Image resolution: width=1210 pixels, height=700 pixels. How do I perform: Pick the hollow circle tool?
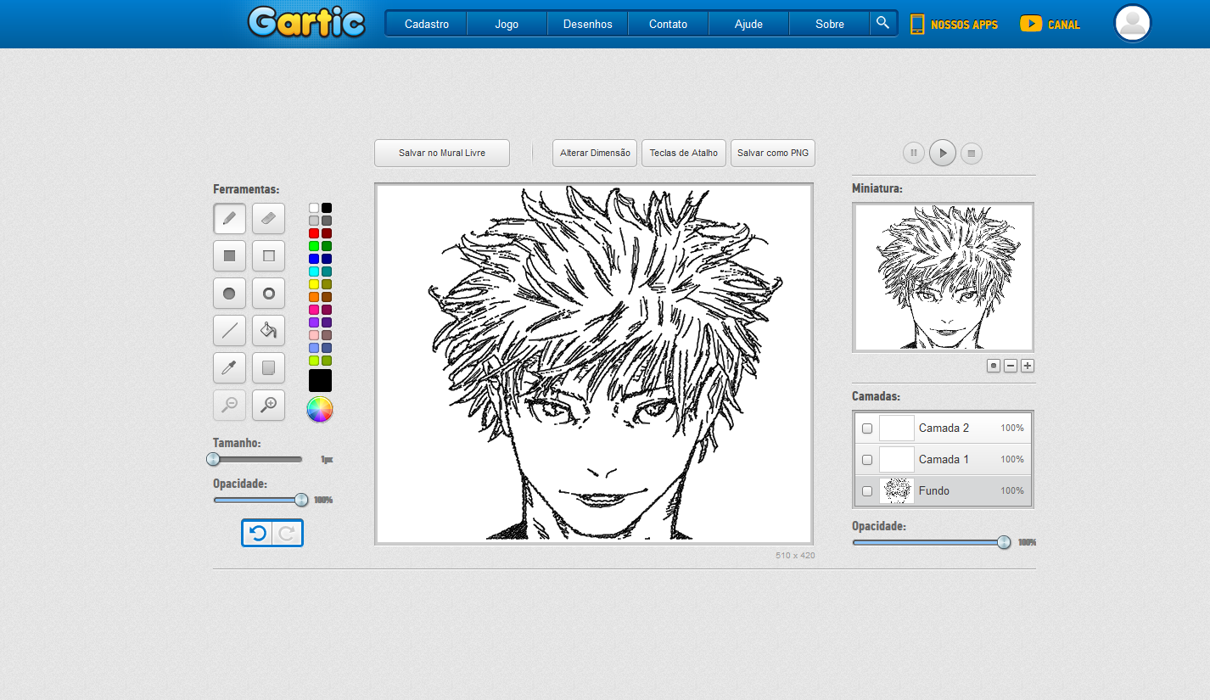268,293
